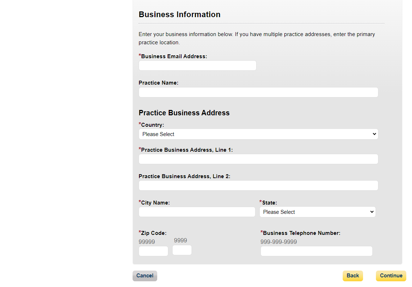The width and height of the screenshot is (412, 287).
Task: Focus the Practice Name text box
Action: click(258, 92)
